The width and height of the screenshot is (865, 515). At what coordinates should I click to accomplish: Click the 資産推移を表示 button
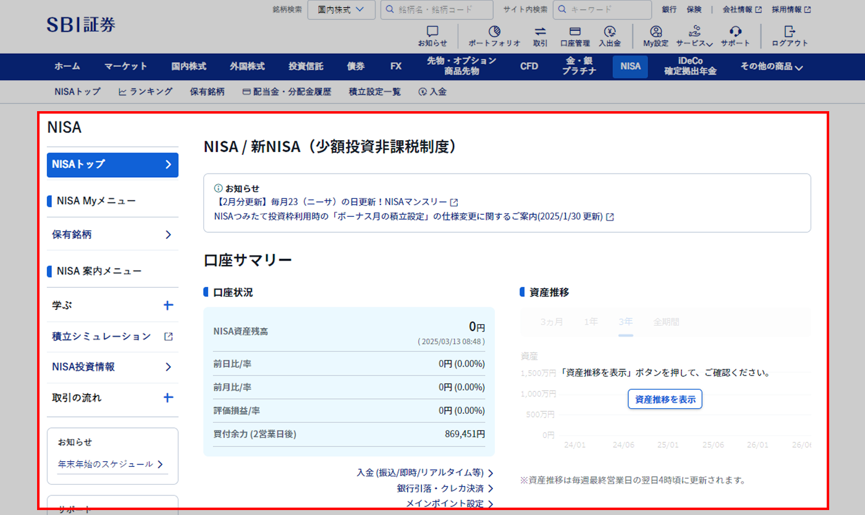pyautogui.click(x=665, y=400)
